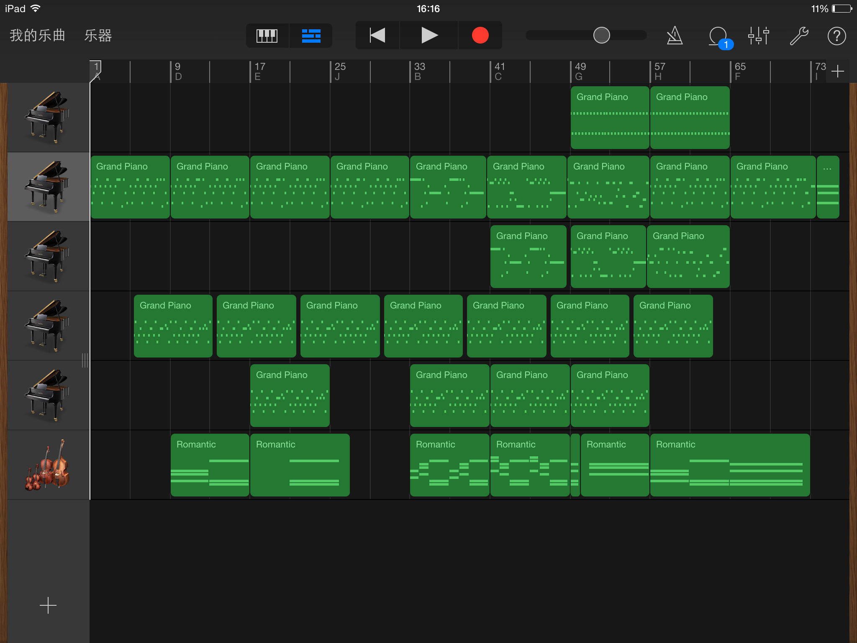
Task: Open the wrench song settings
Action: [x=798, y=36]
